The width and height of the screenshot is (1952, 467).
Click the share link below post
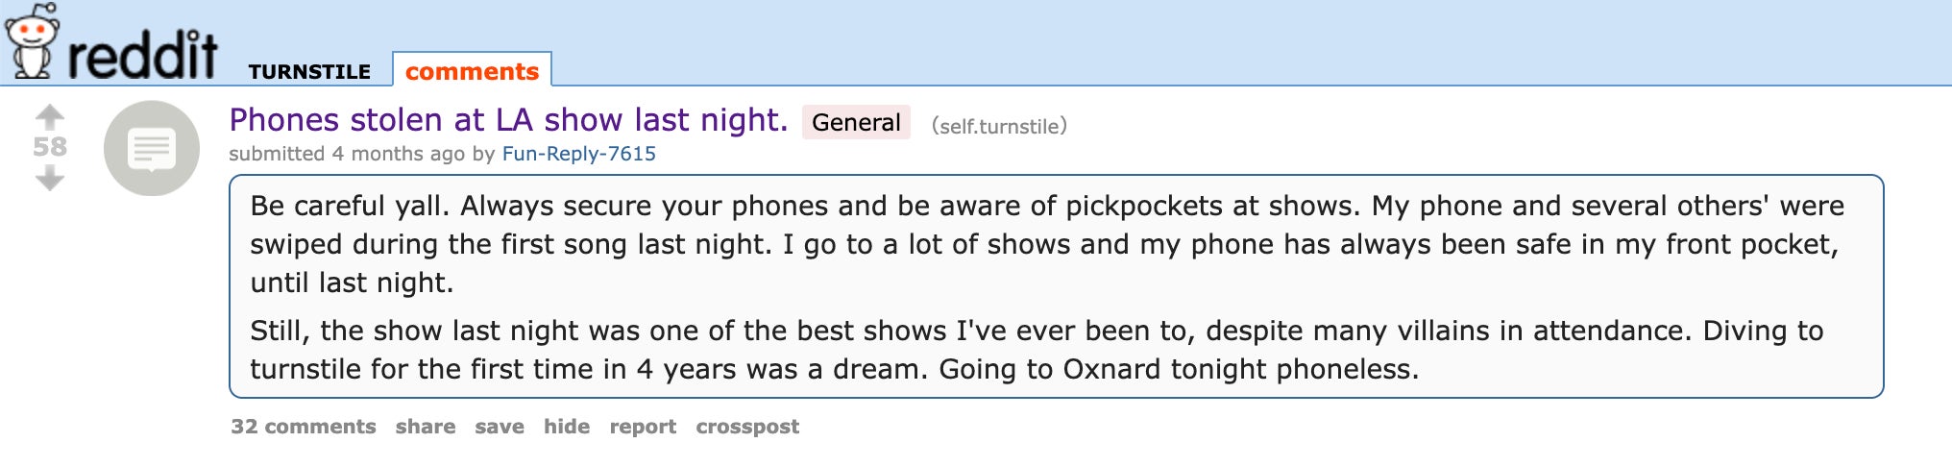point(426,427)
